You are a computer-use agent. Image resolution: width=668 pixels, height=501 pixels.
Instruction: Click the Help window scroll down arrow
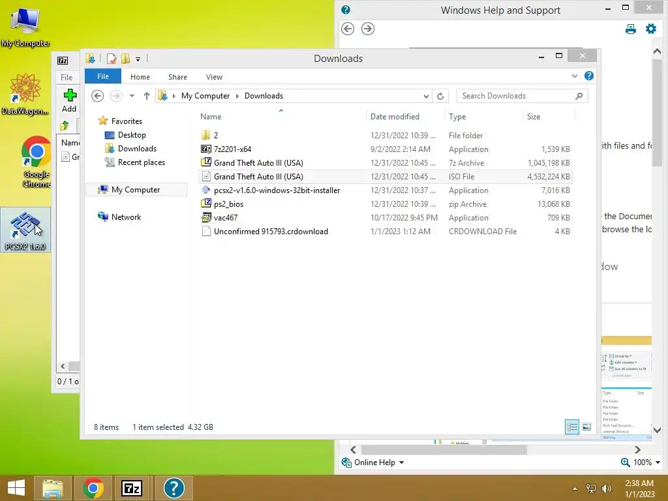[x=657, y=431]
